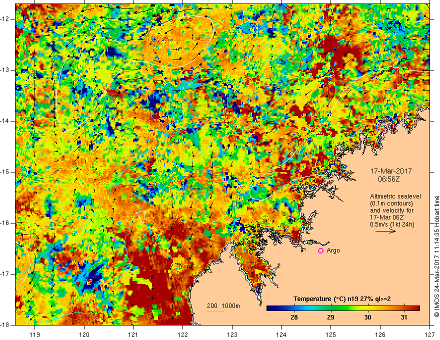Click the '122' longitude axis label
The width and height of the screenshot is (440, 340).
[x=182, y=334]
